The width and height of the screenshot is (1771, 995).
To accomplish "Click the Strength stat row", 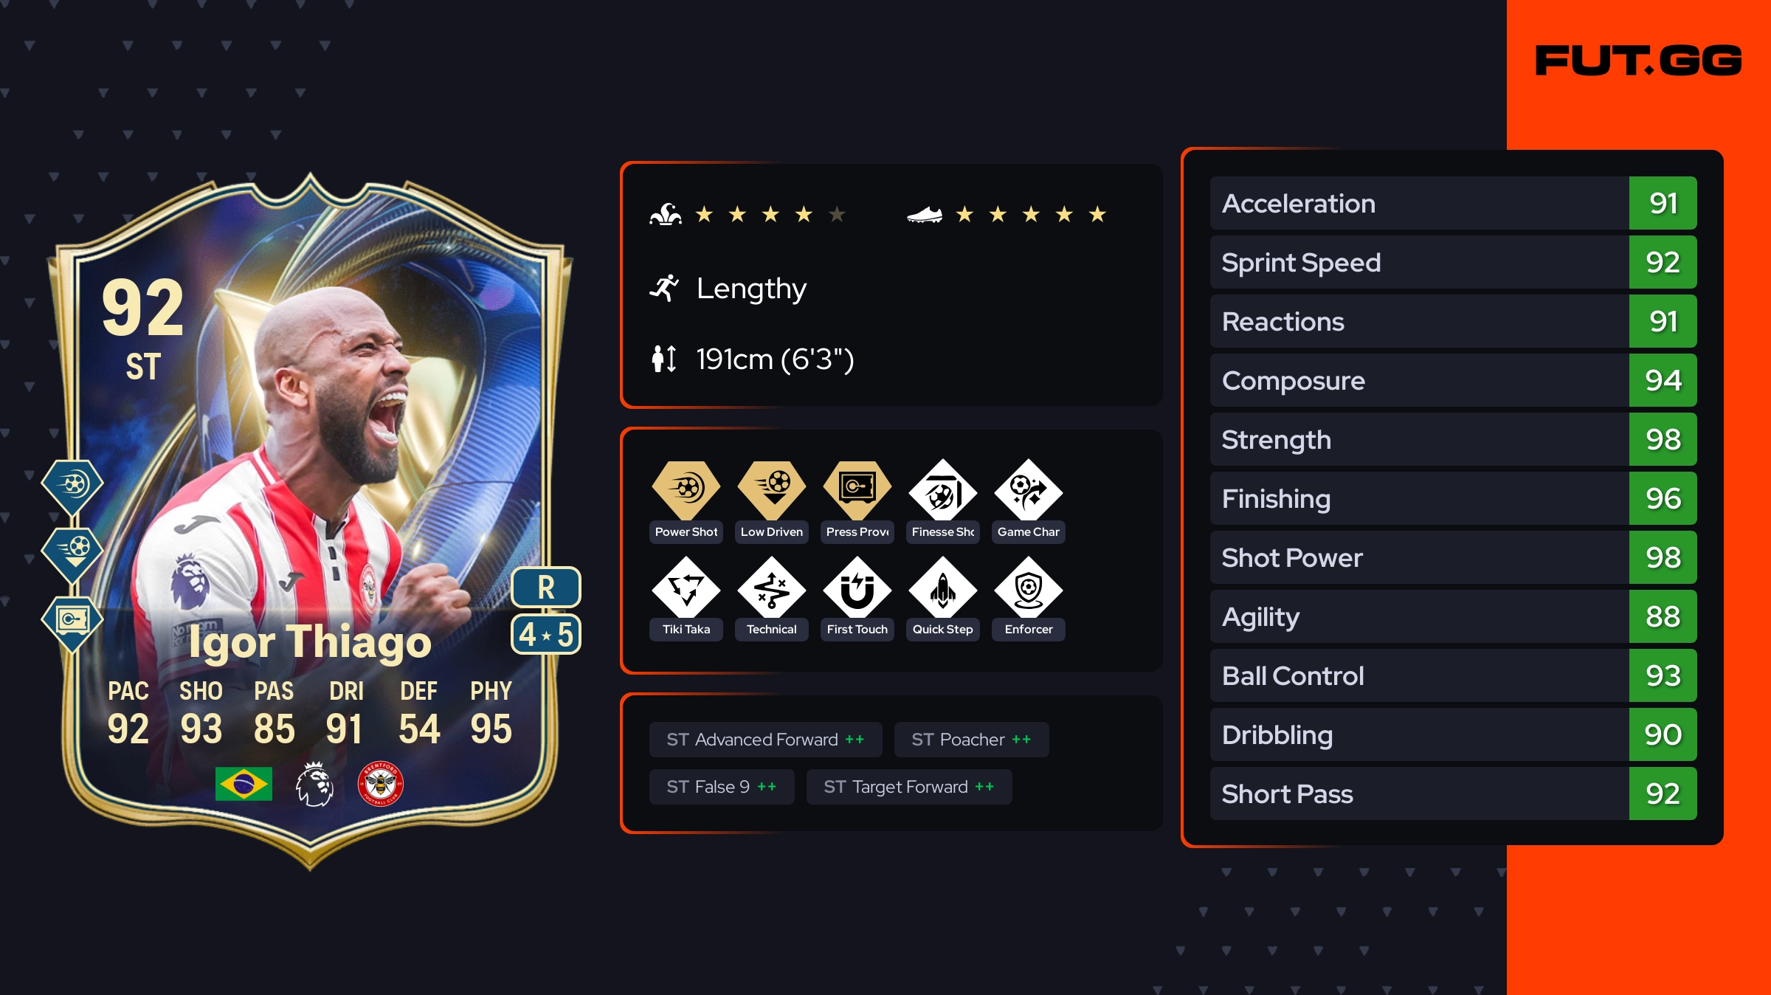I will pyautogui.click(x=1453, y=439).
